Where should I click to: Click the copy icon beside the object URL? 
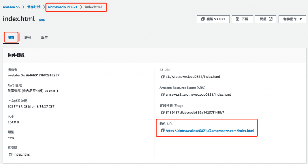tap(162, 130)
